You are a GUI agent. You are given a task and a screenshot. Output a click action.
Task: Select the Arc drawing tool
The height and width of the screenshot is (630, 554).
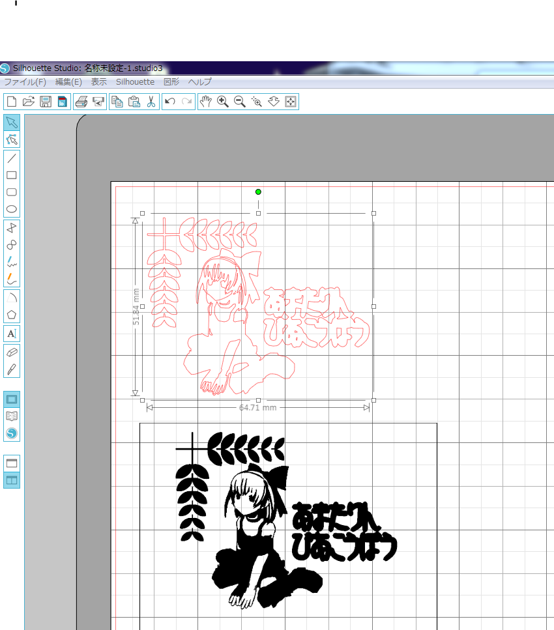(12, 298)
